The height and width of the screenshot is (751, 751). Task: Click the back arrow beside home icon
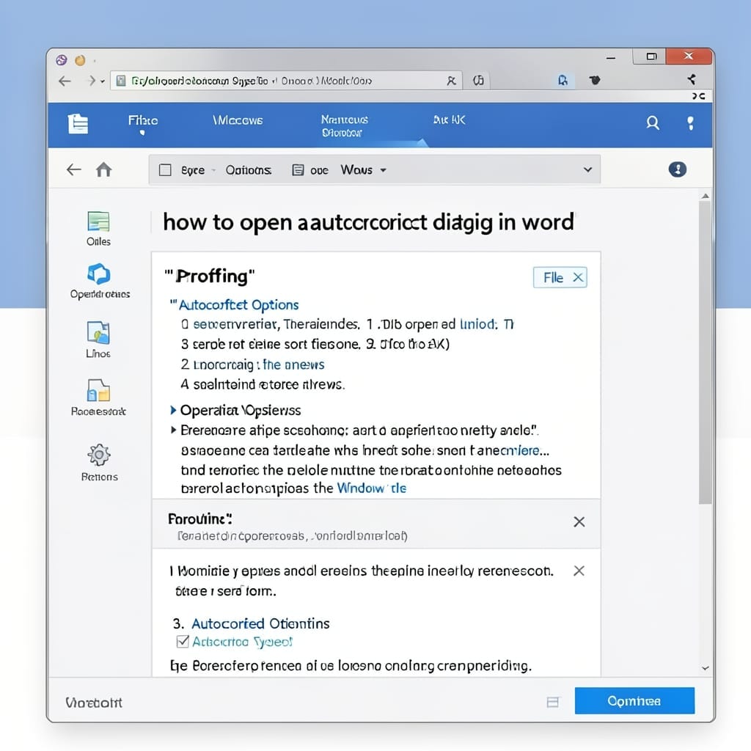pyautogui.click(x=73, y=169)
